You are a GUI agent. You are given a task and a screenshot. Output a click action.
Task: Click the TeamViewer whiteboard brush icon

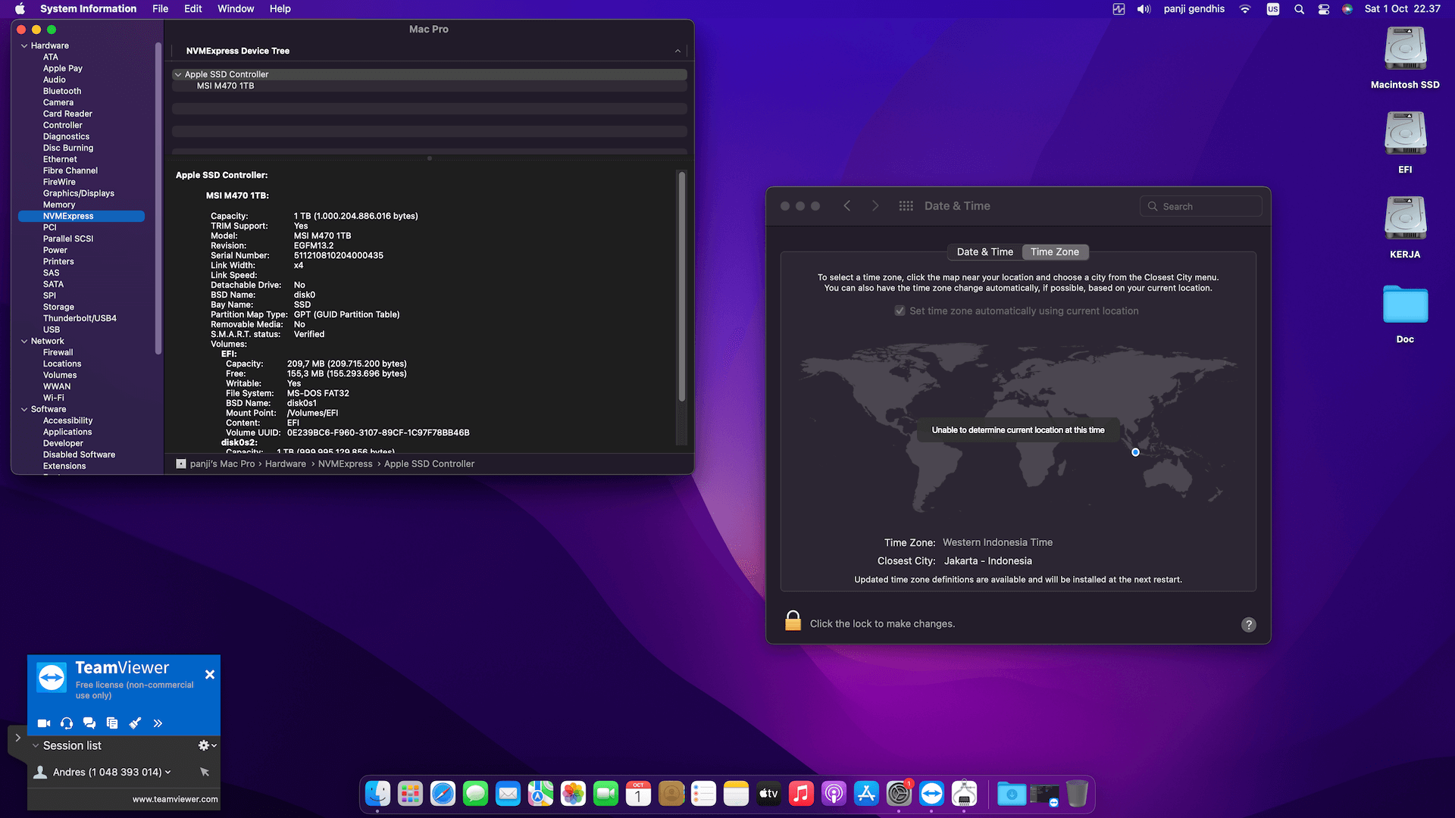point(135,723)
